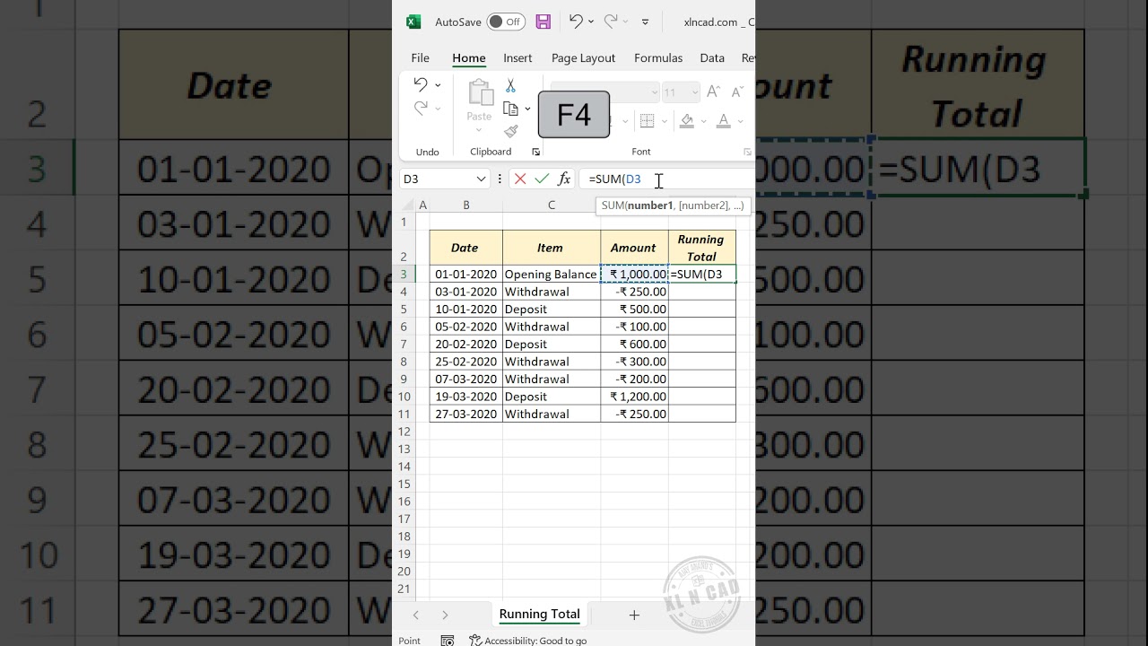Apply the Fill Color bucket
The height and width of the screenshot is (646, 1148).
click(687, 120)
